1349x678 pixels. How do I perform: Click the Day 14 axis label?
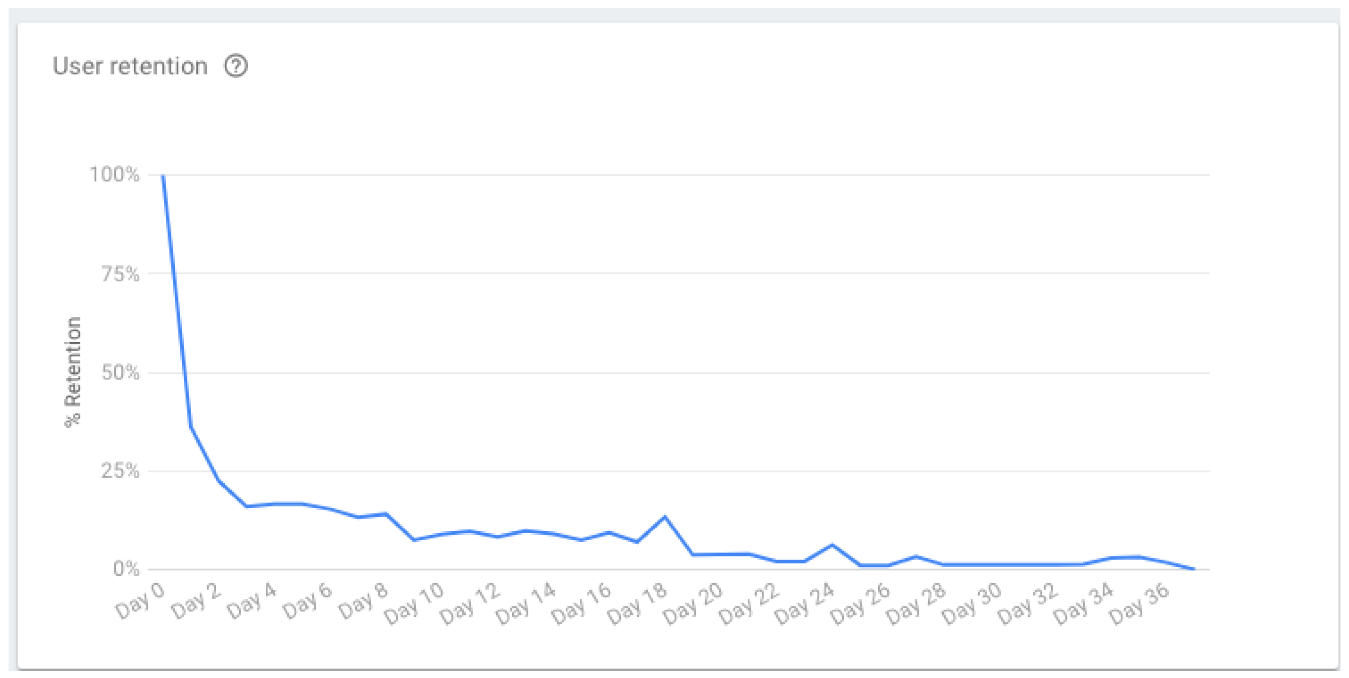click(x=525, y=604)
